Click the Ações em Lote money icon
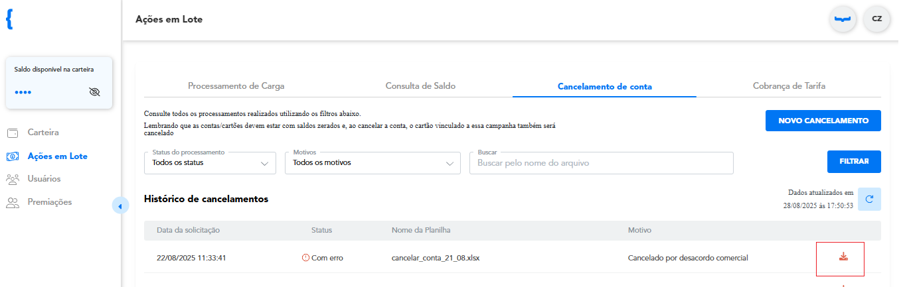The height and width of the screenshot is (287, 903). (x=12, y=156)
